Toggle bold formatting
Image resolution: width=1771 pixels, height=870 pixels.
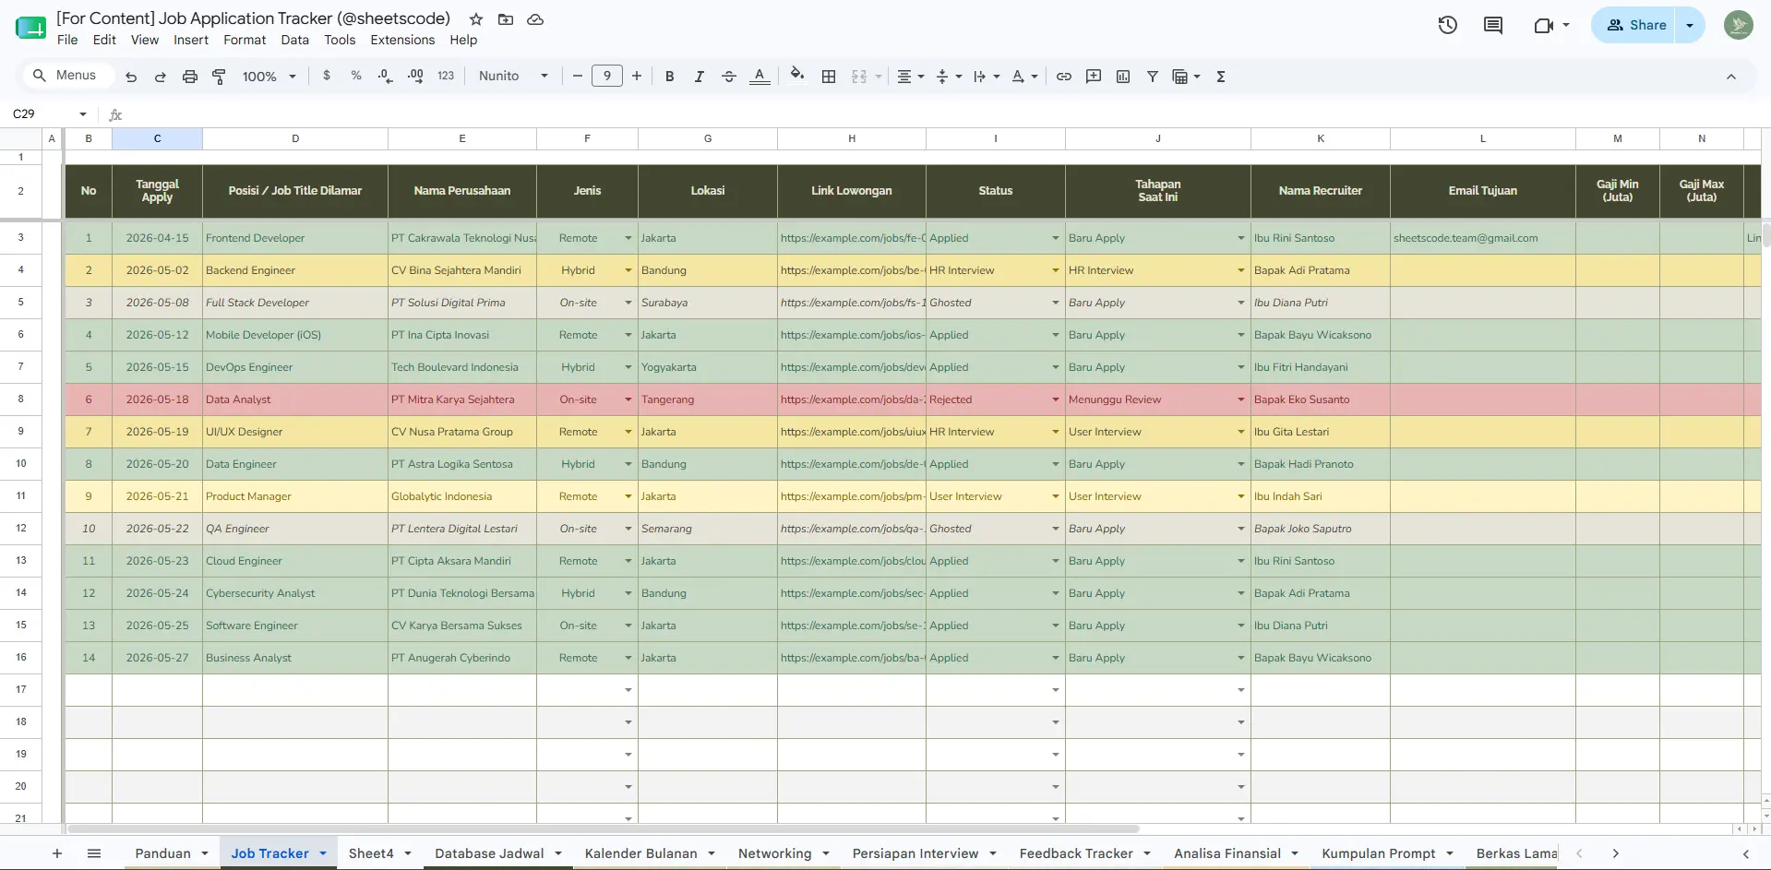[x=670, y=77]
